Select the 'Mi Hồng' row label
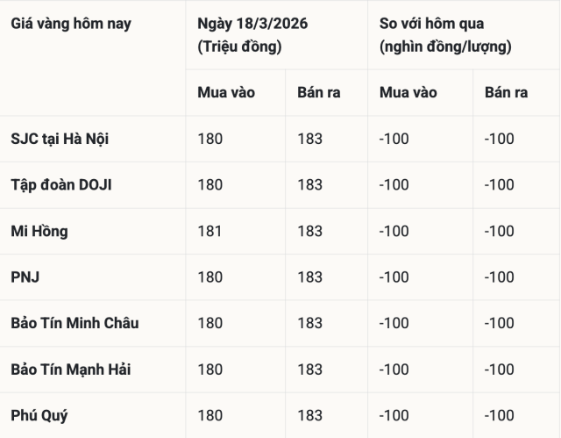Viewport: 561px width, 438px height. (x=39, y=231)
